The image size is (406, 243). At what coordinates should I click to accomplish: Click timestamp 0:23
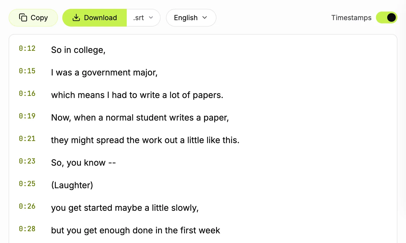(x=27, y=161)
